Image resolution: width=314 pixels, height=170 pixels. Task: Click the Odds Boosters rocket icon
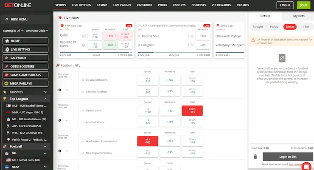tap(7, 66)
